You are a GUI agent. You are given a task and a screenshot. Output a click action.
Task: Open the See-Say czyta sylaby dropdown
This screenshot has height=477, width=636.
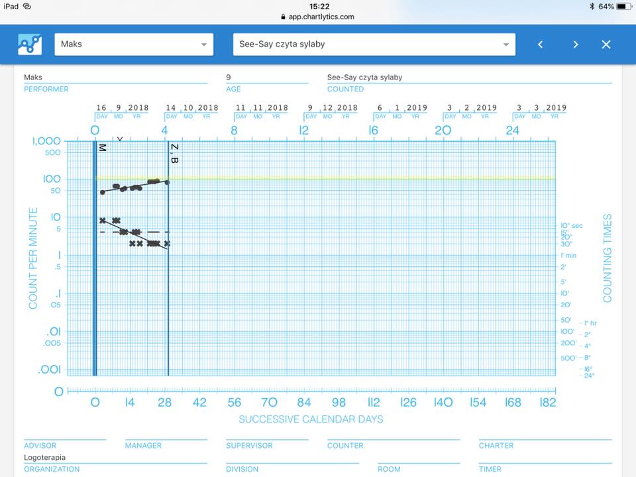pos(374,44)
